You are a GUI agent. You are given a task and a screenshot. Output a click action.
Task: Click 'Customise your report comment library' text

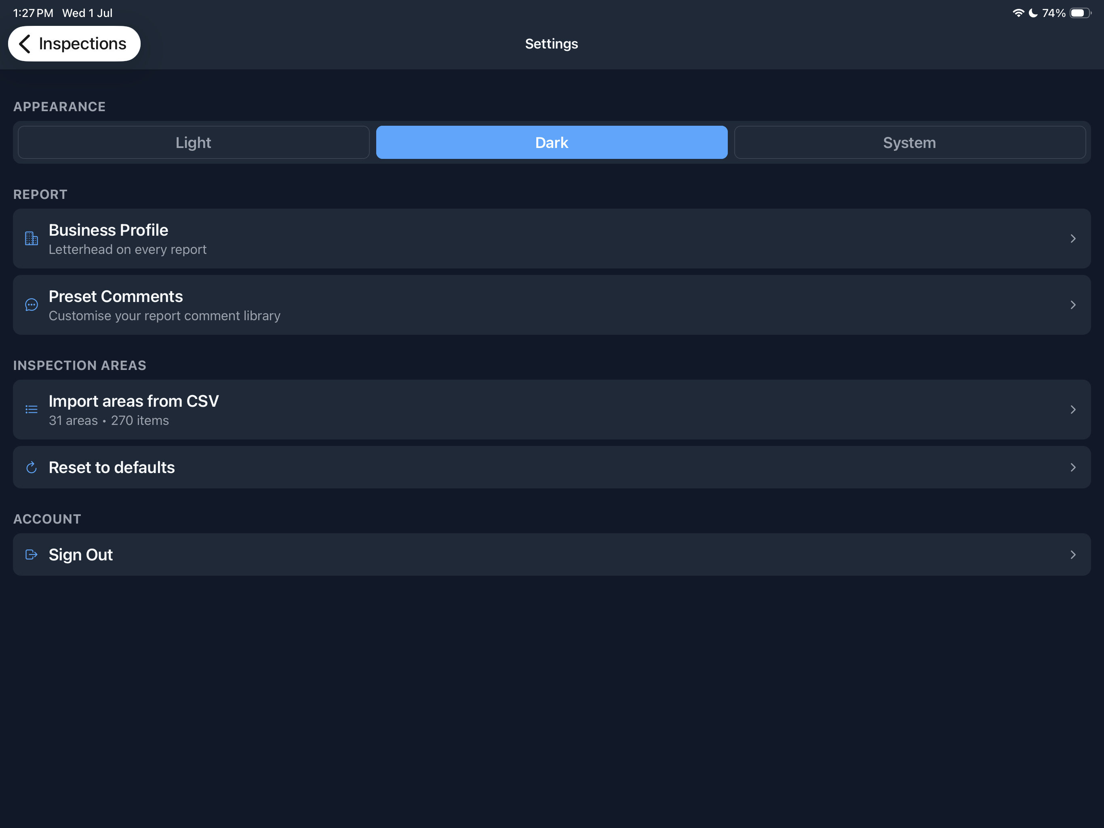(165, 316)
